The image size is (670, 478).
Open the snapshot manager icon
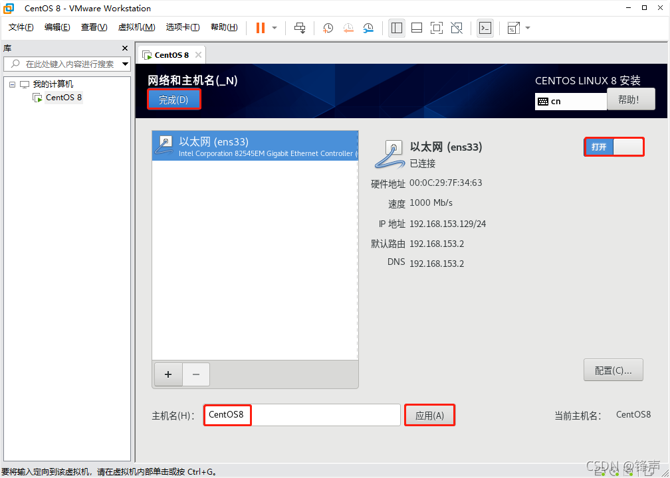368,28
